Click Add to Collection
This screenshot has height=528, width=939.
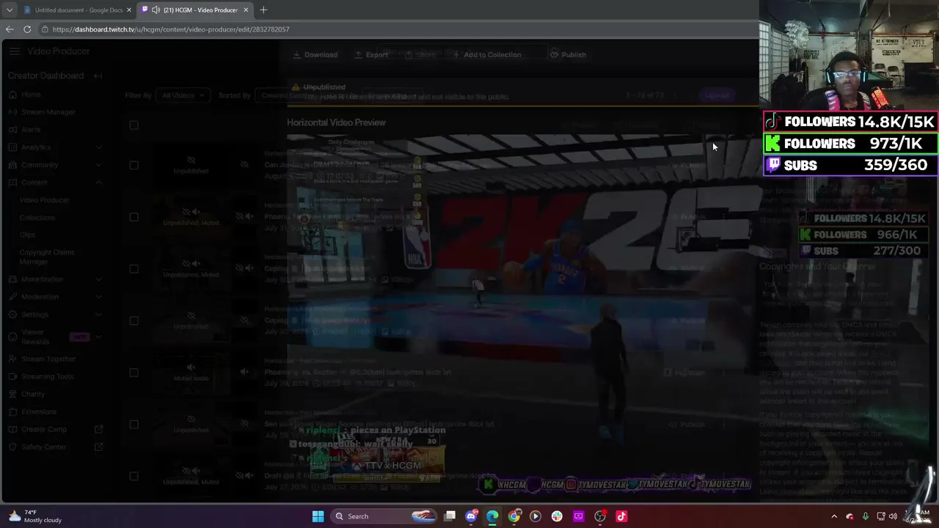tap(486, 55)
